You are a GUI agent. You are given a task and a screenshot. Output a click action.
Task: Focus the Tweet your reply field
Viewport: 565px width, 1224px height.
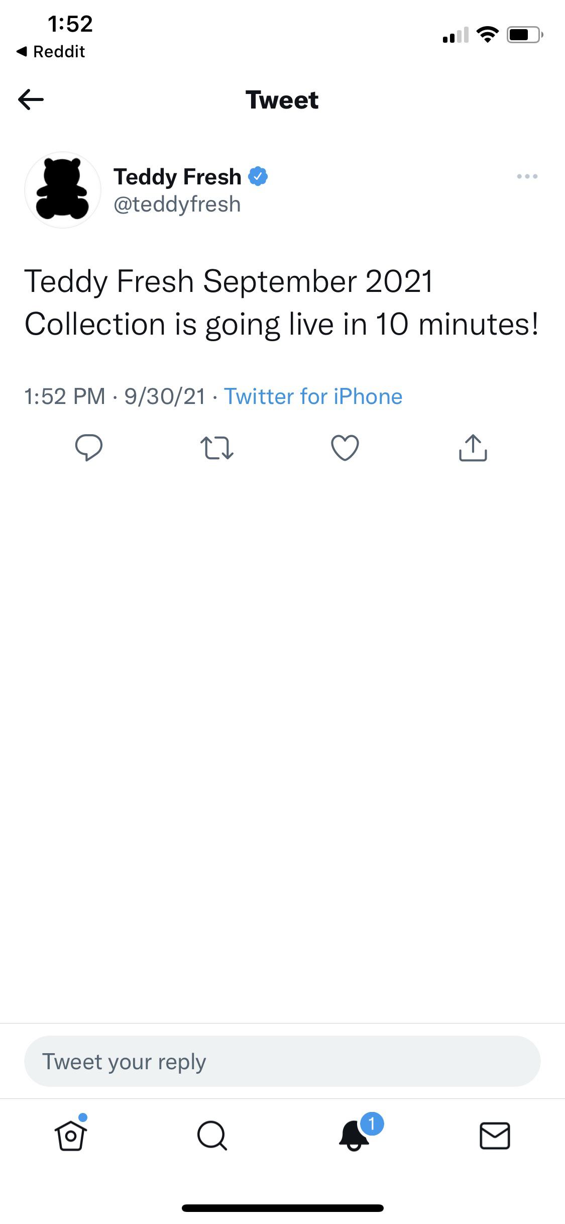[x=282, y=1061]
